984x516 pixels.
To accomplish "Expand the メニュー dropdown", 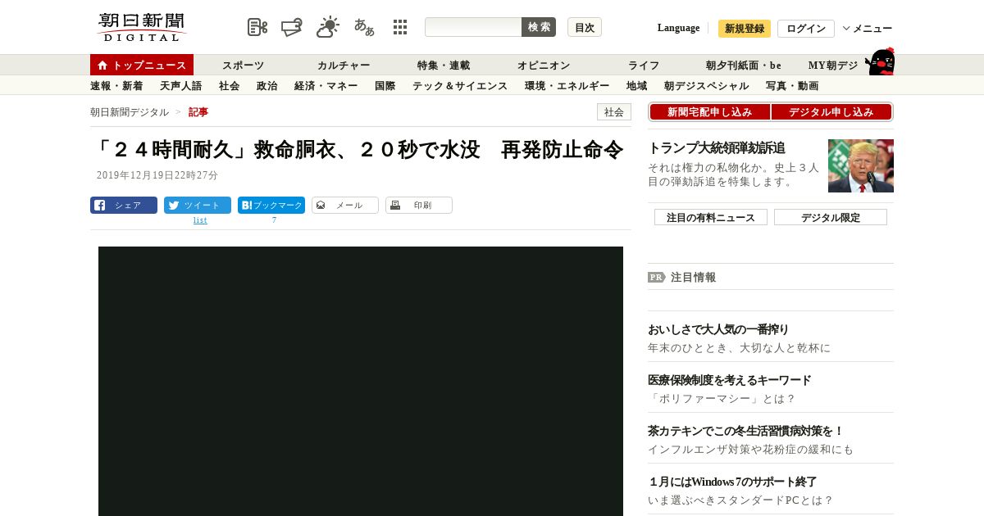I will click(x=868, y=29).
